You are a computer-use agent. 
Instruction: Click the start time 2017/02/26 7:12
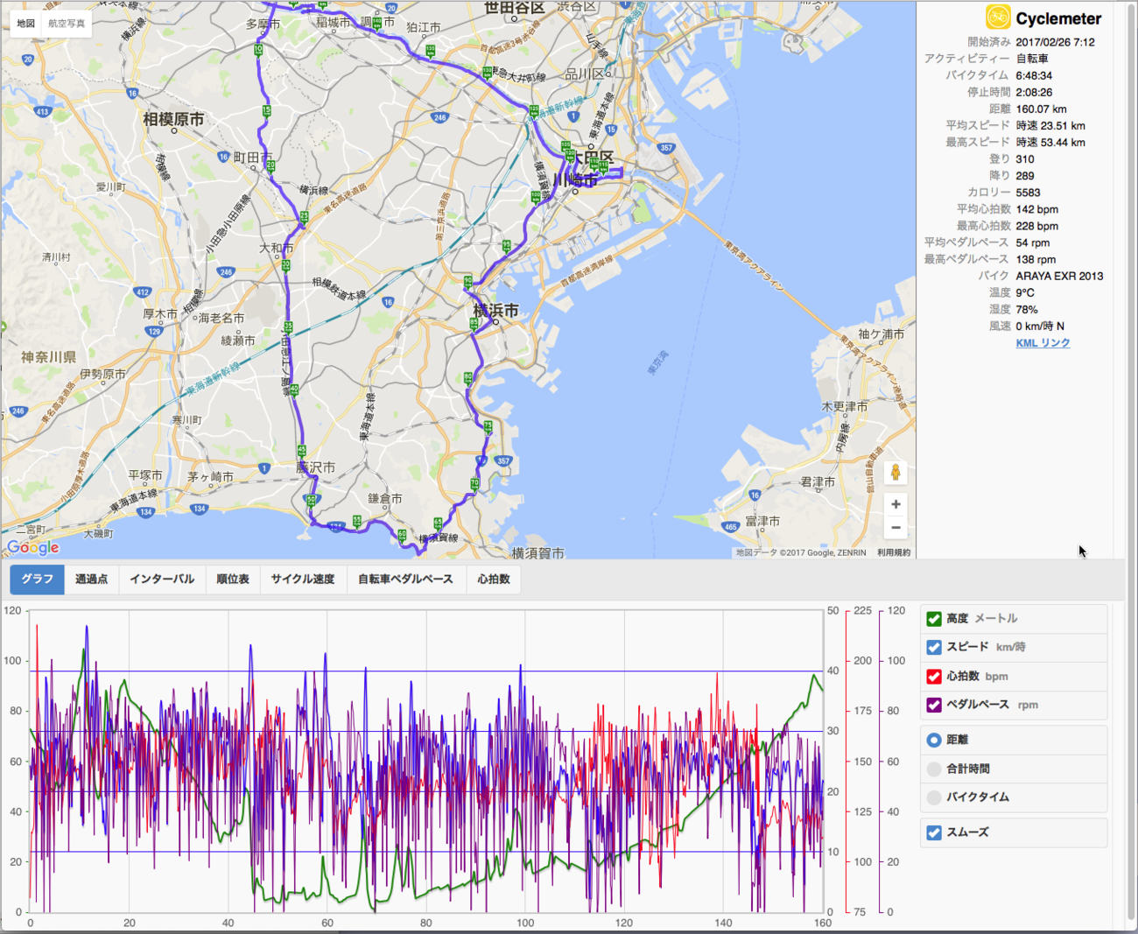(1055, 42)
